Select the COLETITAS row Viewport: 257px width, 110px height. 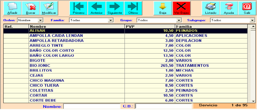coord(125,91)
